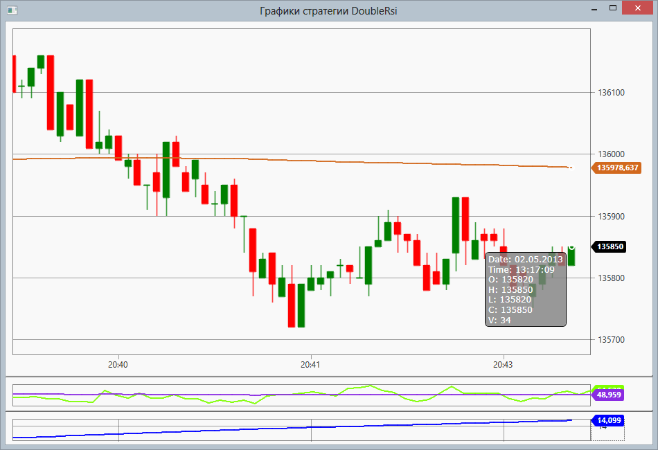
Task: Click the splitter between price and RSI panels
Action: pos(329,377)
